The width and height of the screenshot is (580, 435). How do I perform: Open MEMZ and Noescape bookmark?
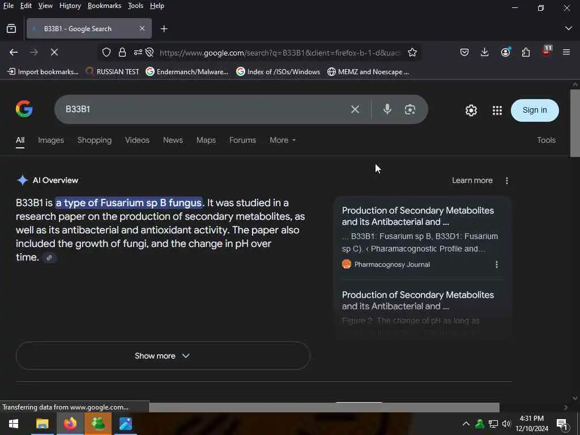368,72
